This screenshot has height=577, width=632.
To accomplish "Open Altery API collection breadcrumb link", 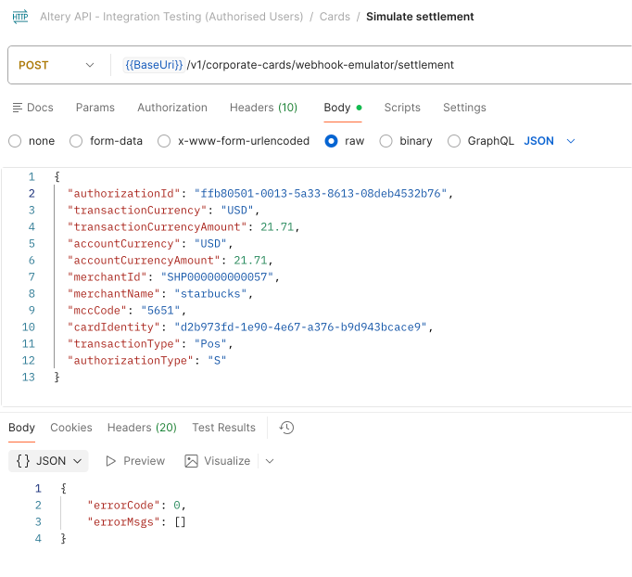I will 171,17.
